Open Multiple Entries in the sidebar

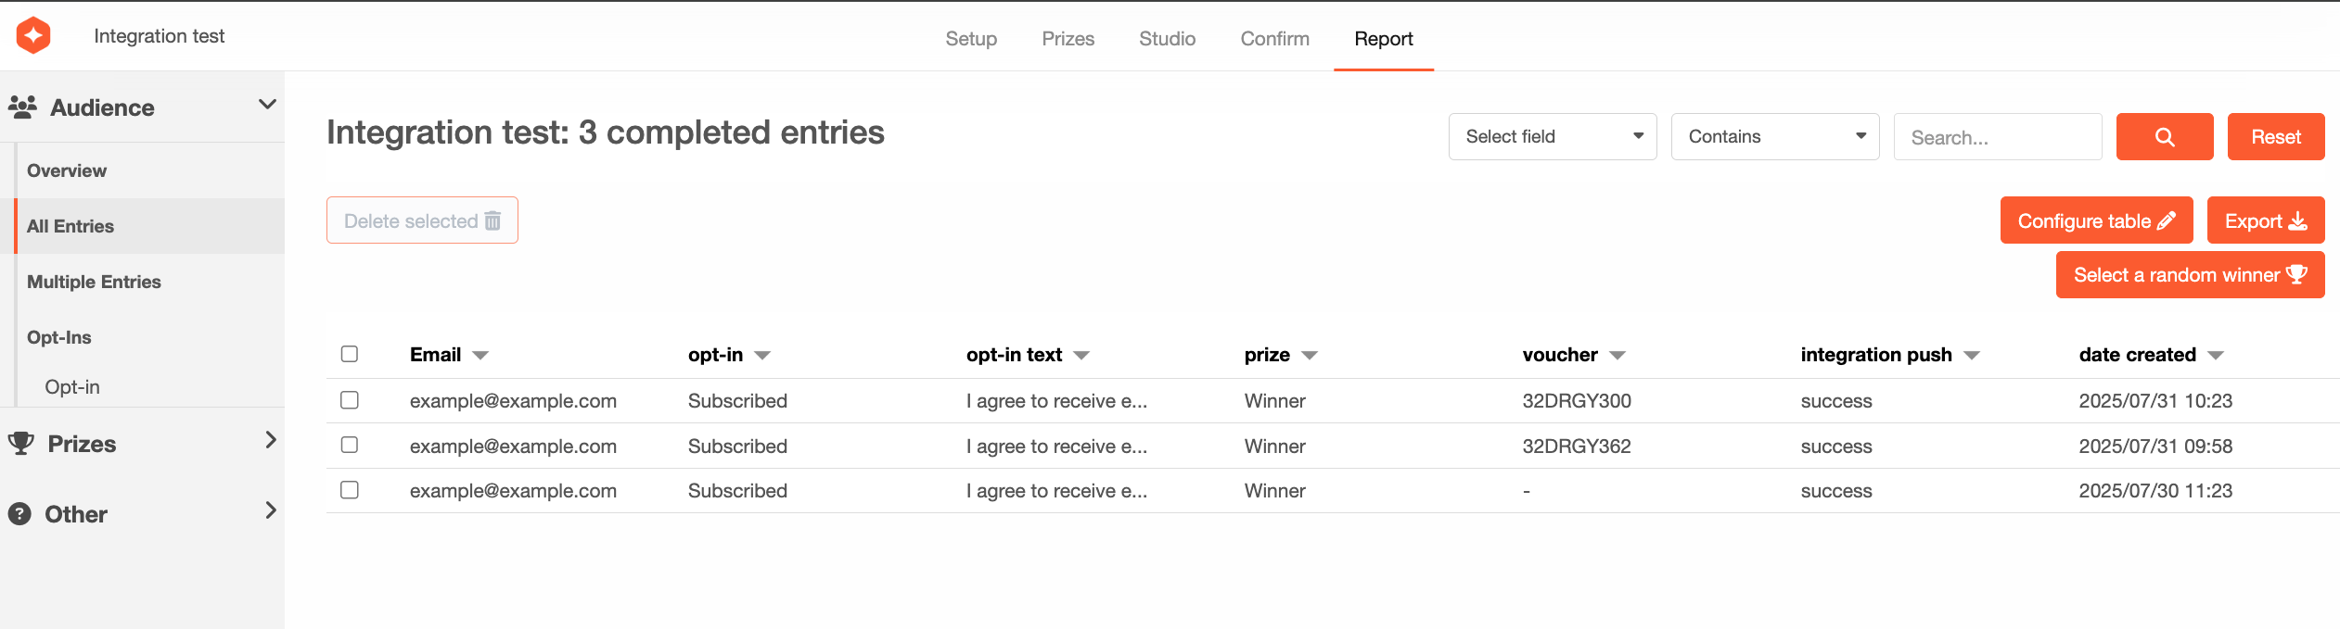click(94, 282)
